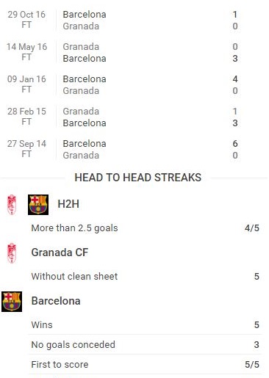Select the No goals conceded row
Viewport: 269px width, 378px height.
pos(145,344)
